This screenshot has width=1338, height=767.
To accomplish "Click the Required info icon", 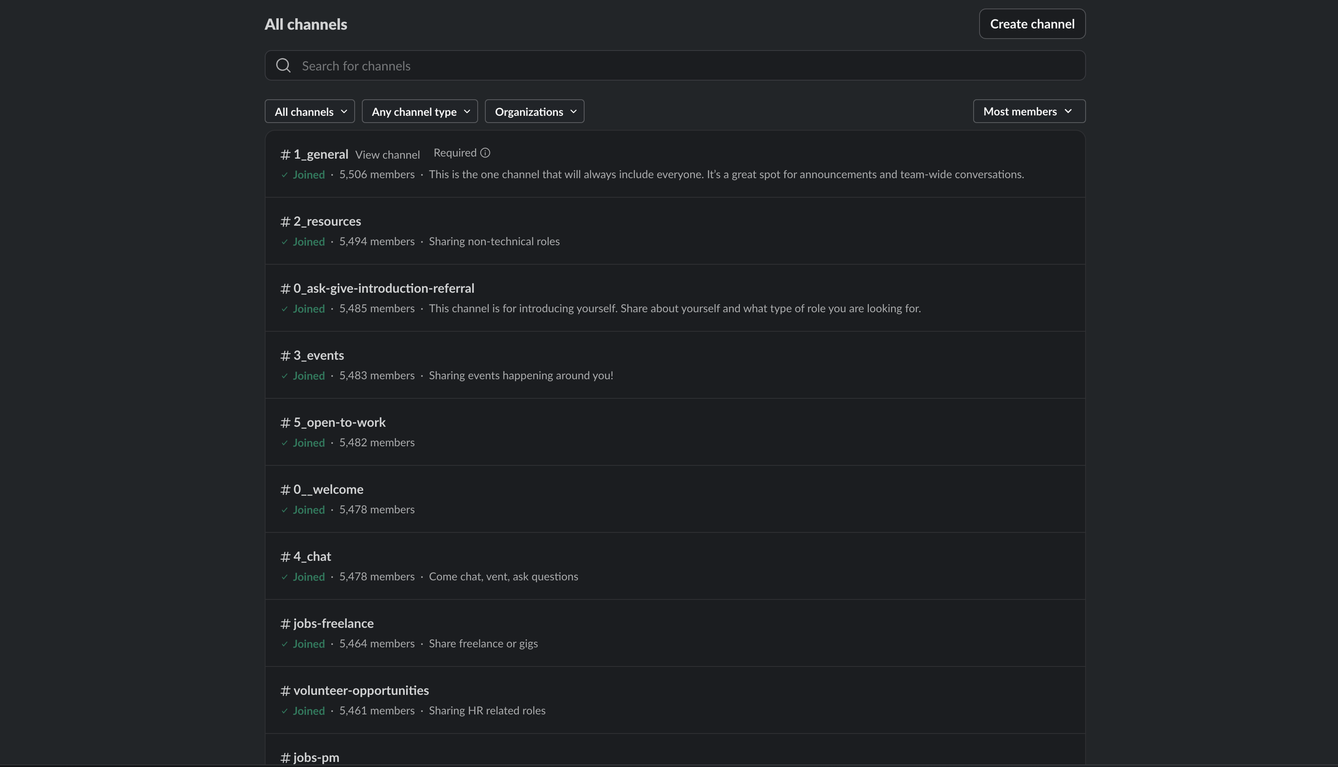I will 485,153.
